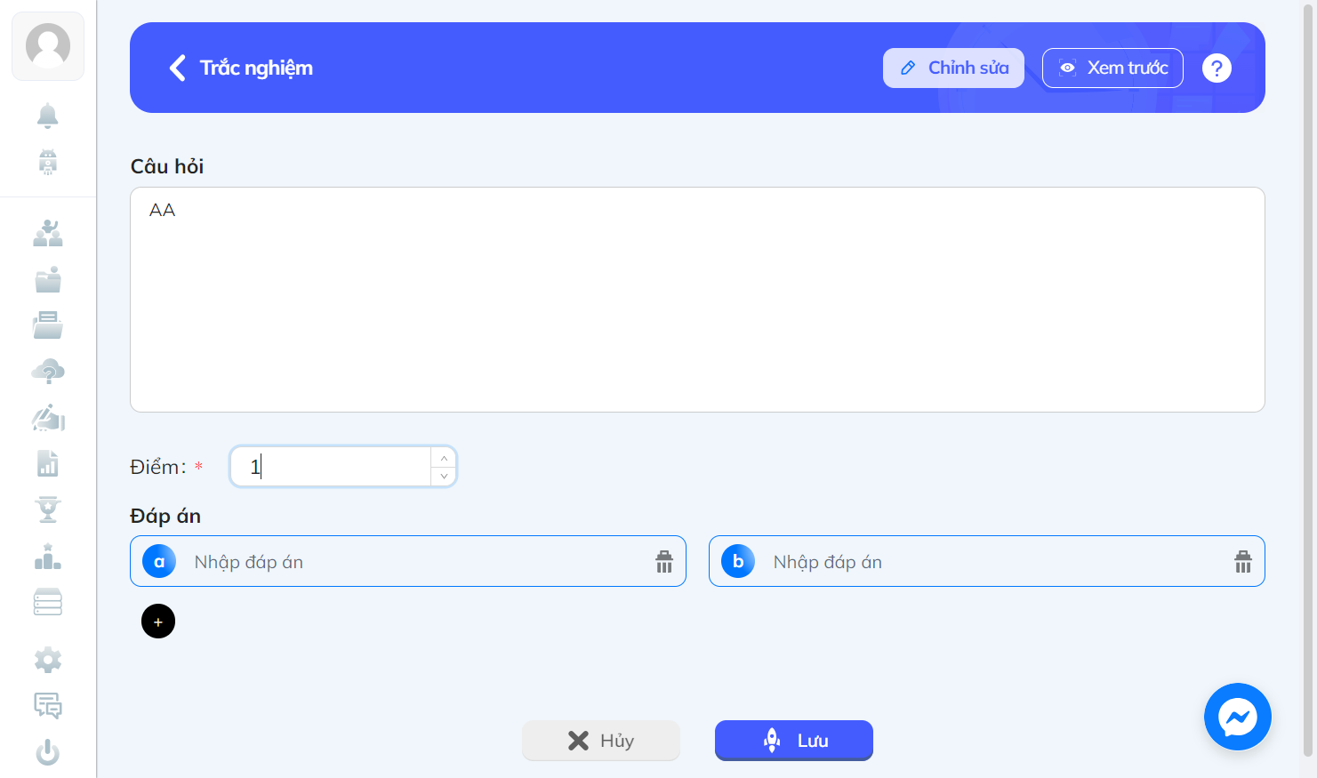Open the chat feedback sidebar icon
This screenshot has height=778, width=1317.
48,706
